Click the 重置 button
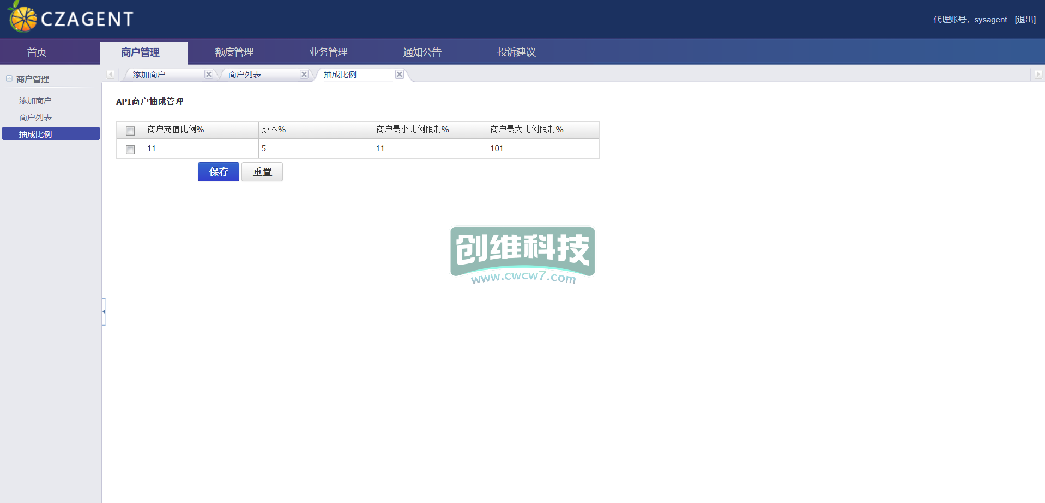Screen dimensions: 1045x503 tap(262, 172)
